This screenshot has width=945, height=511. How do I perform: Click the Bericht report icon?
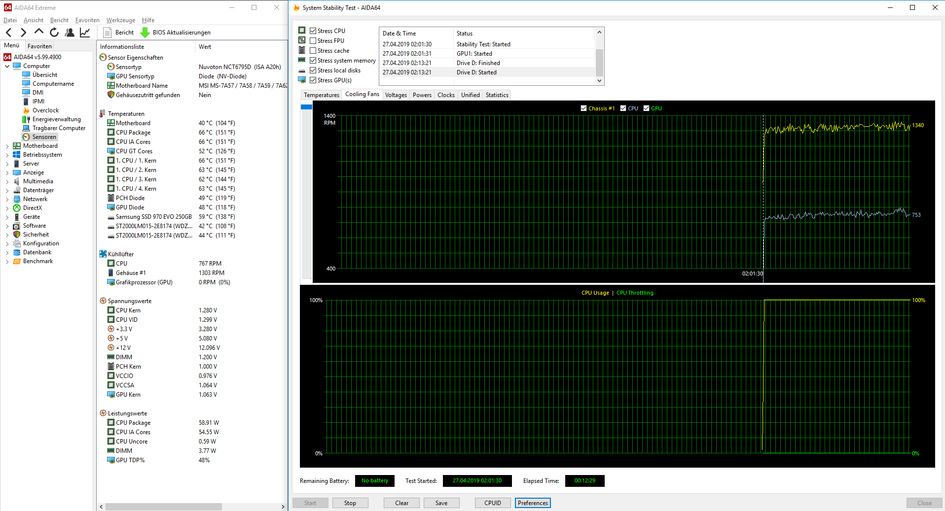pos(107,33)
